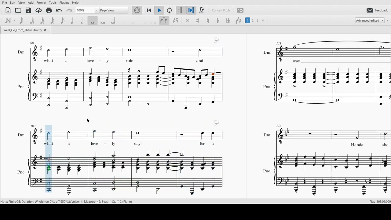Viewport: 391px width, 220px height.
Task: Open the File menu
Action: point(5,2)
